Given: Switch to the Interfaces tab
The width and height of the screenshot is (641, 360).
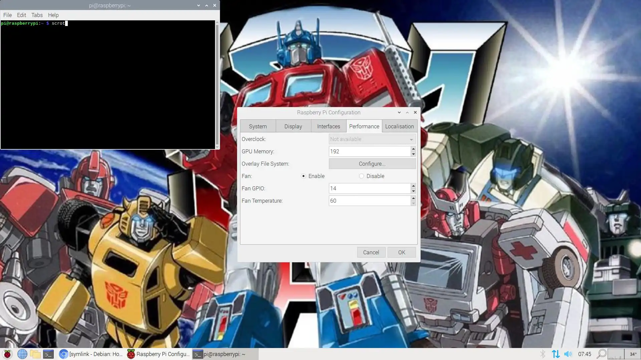Looking at the screenshot, I should pyautogui.click(x=329, y=126).
